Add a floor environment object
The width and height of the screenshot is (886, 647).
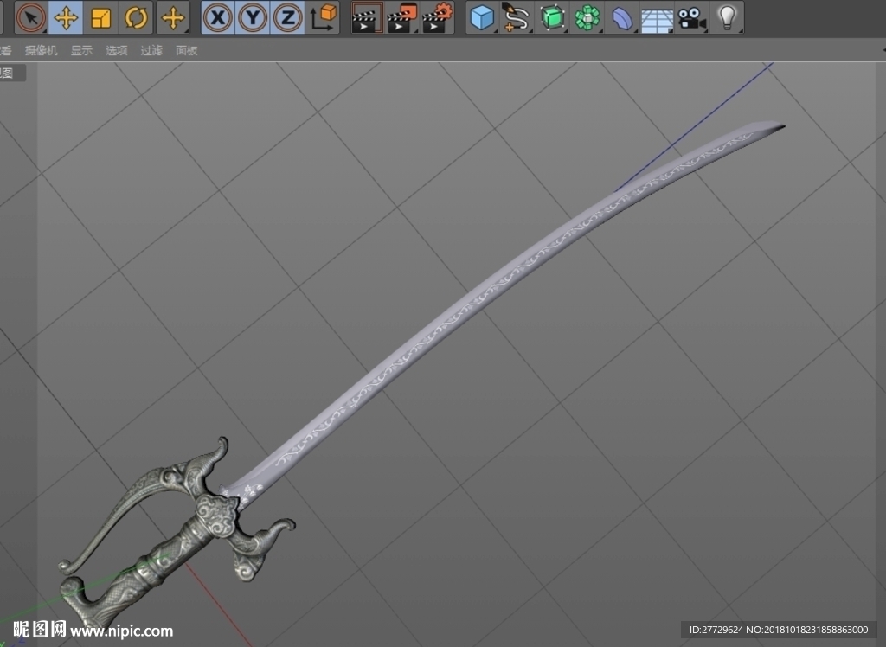click(x=658, y=17)
